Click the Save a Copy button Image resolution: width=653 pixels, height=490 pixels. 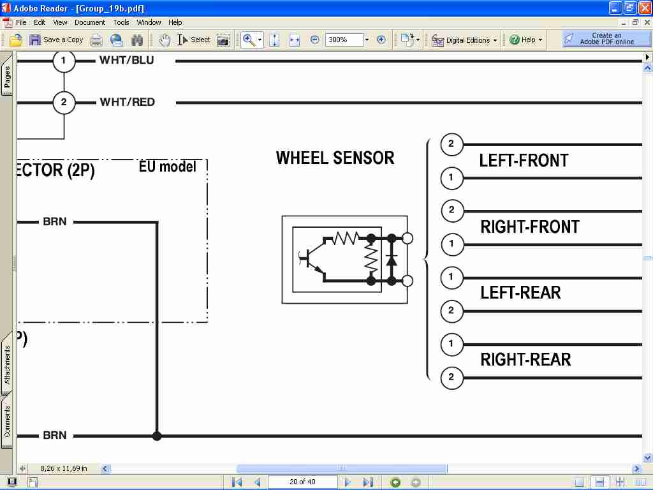point(56,40)
